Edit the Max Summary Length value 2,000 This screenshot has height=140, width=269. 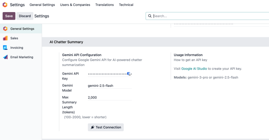coord(110,97)
